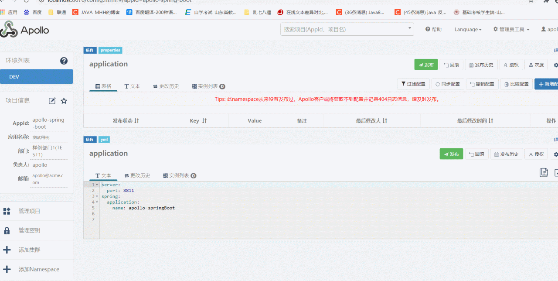Publish the properties application namespace
Viewport: 558px width, 281px height.
[426, 65]
